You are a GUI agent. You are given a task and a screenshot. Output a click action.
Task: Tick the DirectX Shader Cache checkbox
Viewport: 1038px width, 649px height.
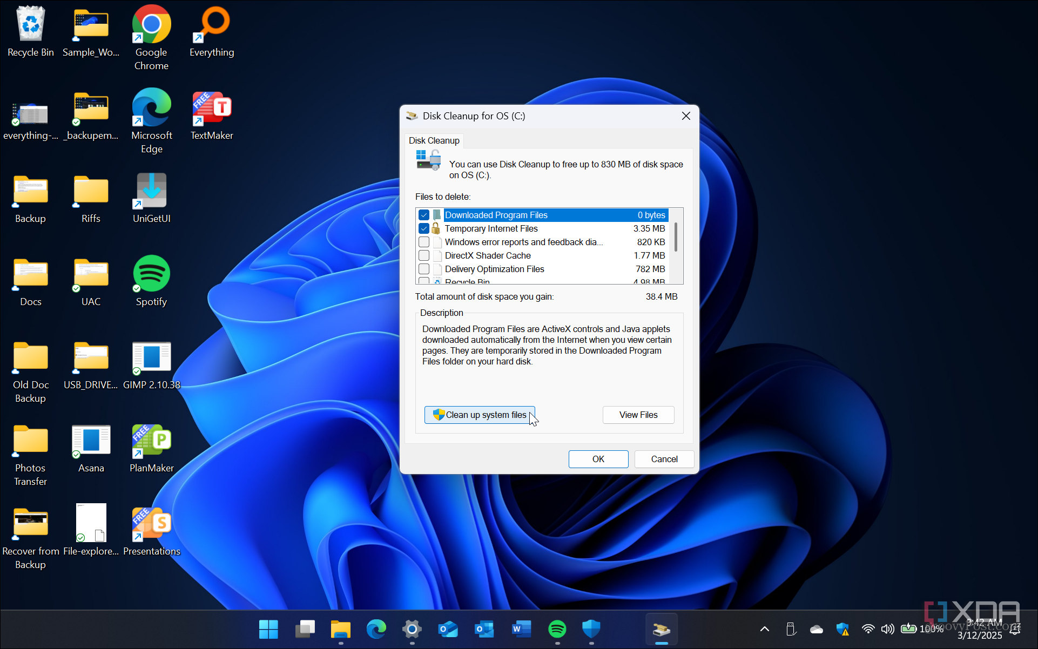(424, 255)
